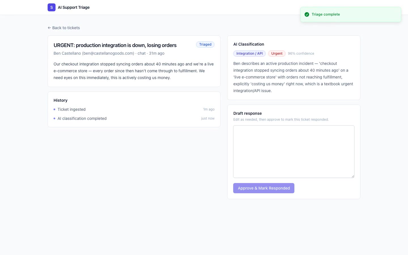This screenshot has height=255, width=408.
Task: Click the Triage complete notification
Action: [x=351, y=14]
